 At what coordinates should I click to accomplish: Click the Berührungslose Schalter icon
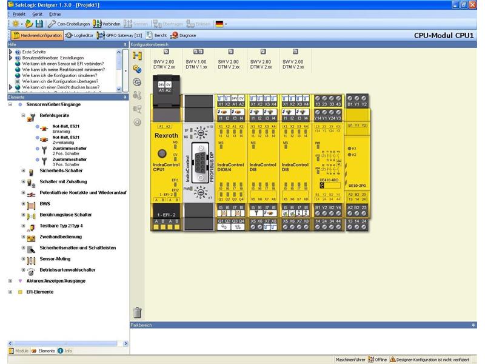[31, 217]
